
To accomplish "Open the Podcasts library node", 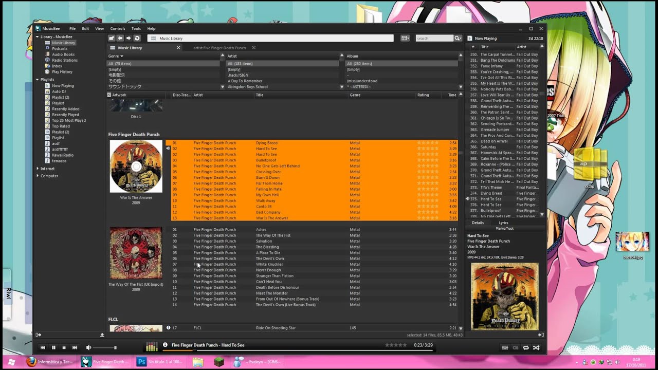I will (x=59, y=49).
